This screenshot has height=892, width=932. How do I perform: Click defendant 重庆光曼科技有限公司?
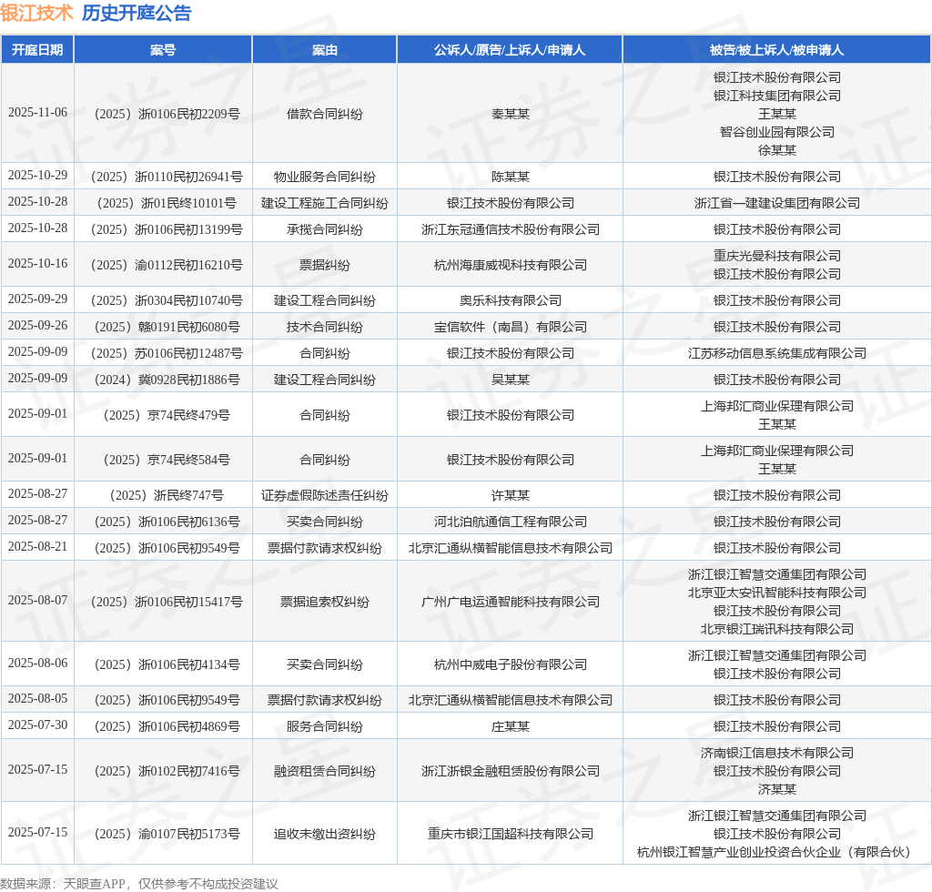click(777, 256)
